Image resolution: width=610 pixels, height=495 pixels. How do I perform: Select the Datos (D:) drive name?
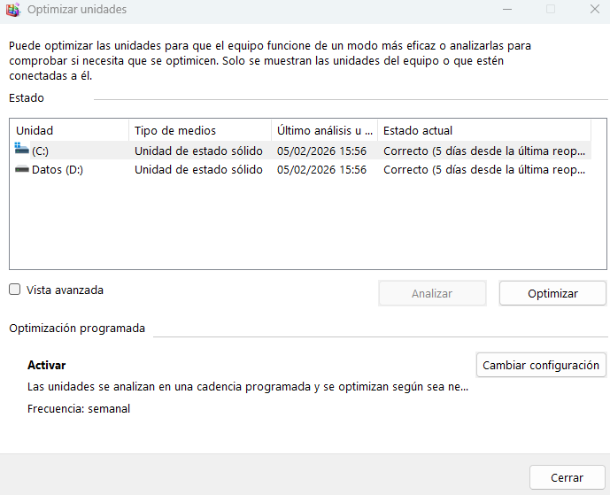(x=58, y=170)
